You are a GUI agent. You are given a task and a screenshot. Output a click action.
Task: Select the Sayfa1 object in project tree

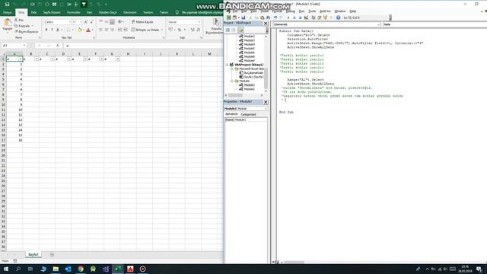tap(251, 77)
